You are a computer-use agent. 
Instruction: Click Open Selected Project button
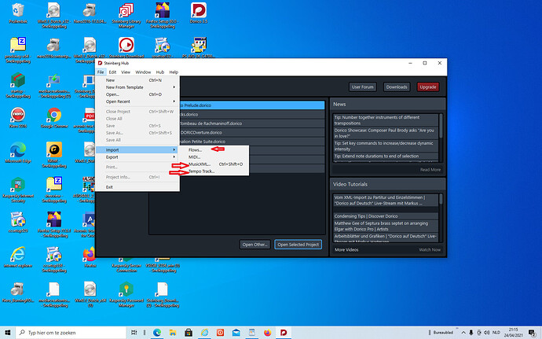tap(298, 245)
